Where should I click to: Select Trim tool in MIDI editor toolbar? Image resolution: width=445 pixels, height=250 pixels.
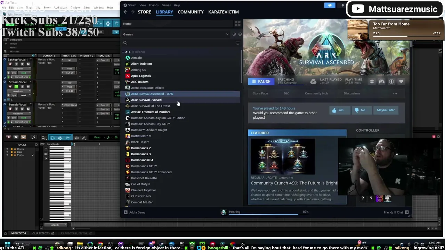click(53, 138)
